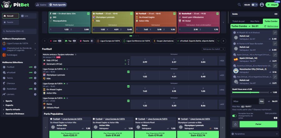Viewport: 281px width, 138px height.
Task: Click the Turbo Combo refresh icon
Action: [x=265, y=26]
